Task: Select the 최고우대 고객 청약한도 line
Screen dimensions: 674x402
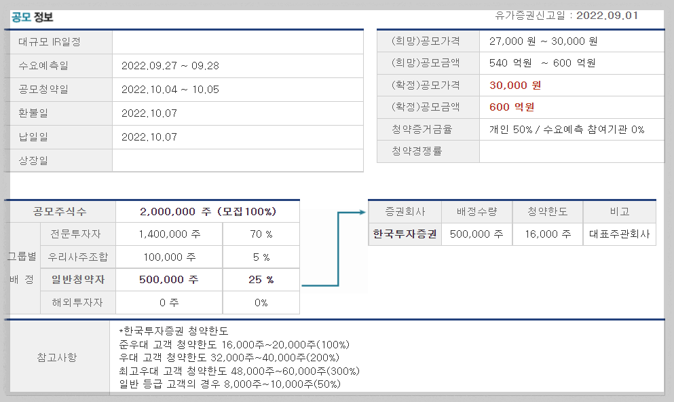Action: tap(239, 371)
